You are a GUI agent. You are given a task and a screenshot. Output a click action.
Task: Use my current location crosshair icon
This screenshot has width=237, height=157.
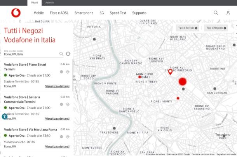pyautogui.click(x=68, y=54)
